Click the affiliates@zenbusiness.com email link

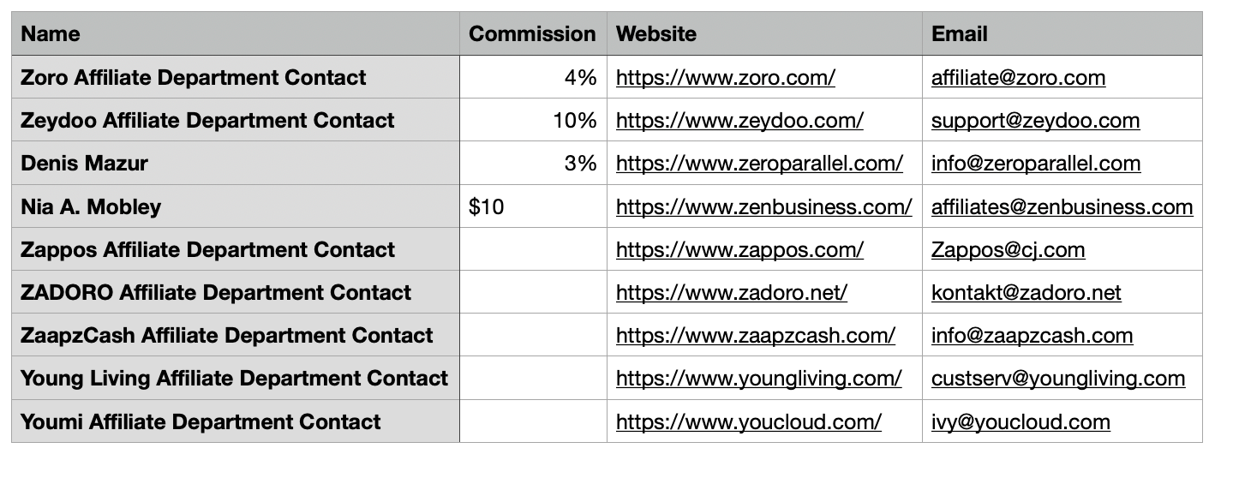click(x=1062, y=206)
